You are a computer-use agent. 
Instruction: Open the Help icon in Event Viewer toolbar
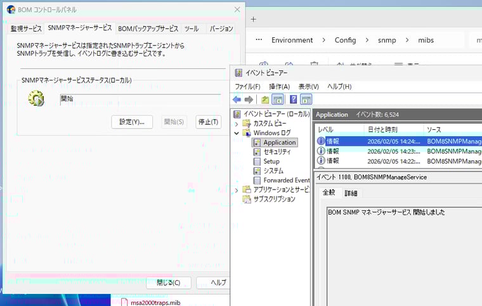(x=294, y=99)
